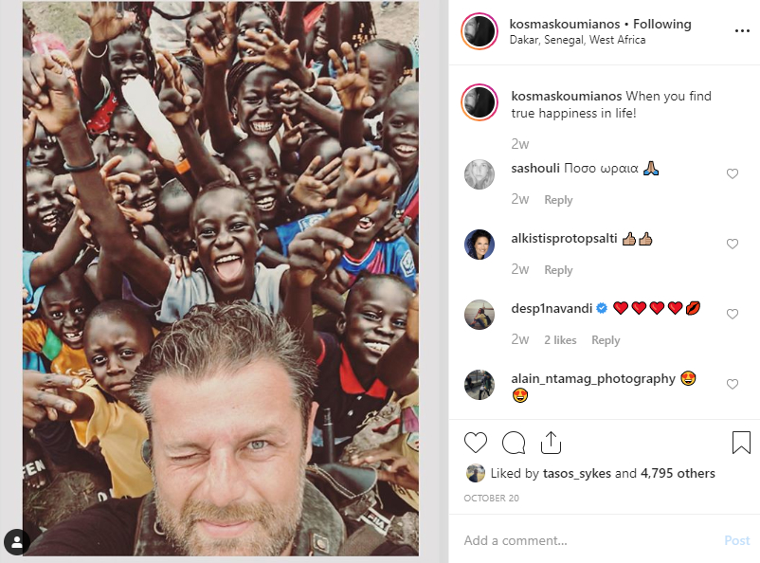
Task: Save post with bookmark icon
Action: coord(741,443)
